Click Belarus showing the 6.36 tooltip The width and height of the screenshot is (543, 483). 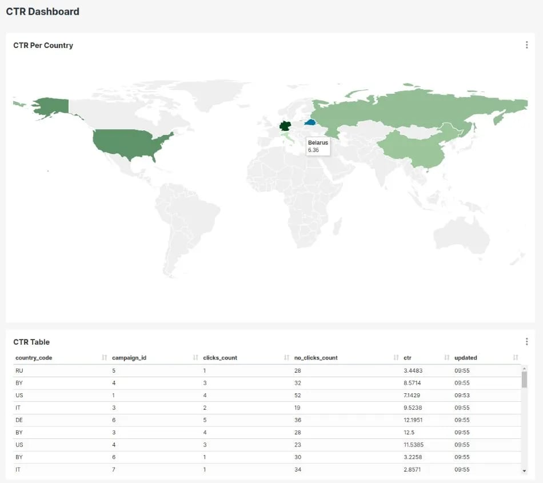pos(309,122)
